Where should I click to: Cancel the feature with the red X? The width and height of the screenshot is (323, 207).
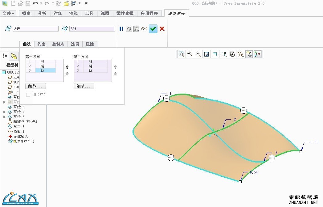click(162, 29)
